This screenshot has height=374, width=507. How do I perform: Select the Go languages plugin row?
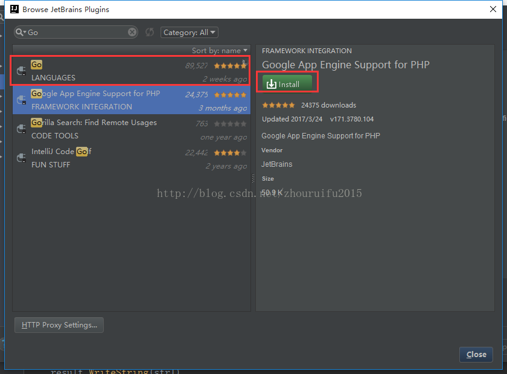[132, 71]
